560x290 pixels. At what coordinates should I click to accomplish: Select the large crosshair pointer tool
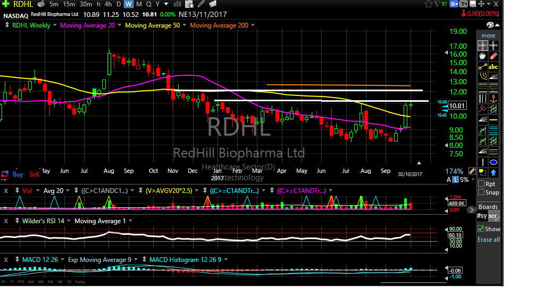(482, 46)
